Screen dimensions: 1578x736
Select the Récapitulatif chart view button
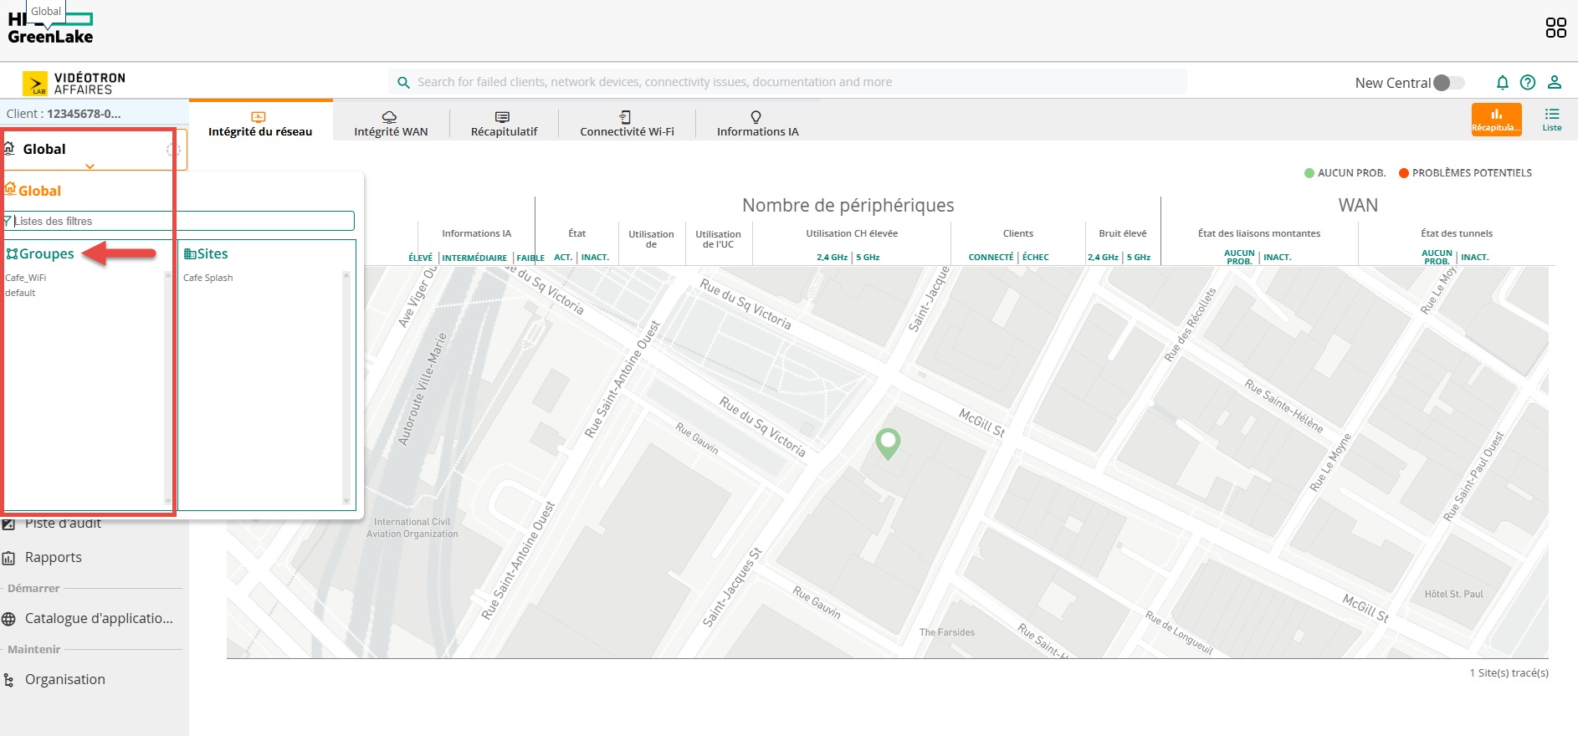click(x=1496, y=119)
